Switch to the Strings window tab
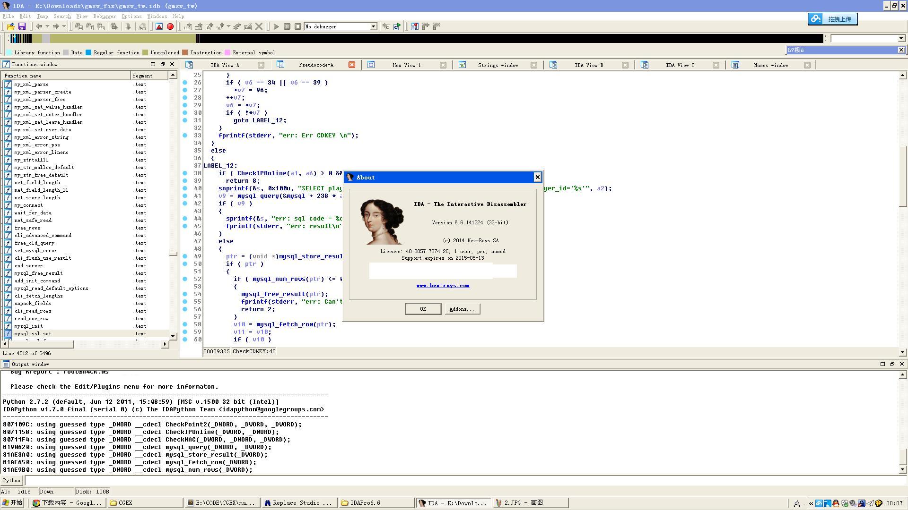This screenshot has width=908, height=510. [x=498, y=65]
